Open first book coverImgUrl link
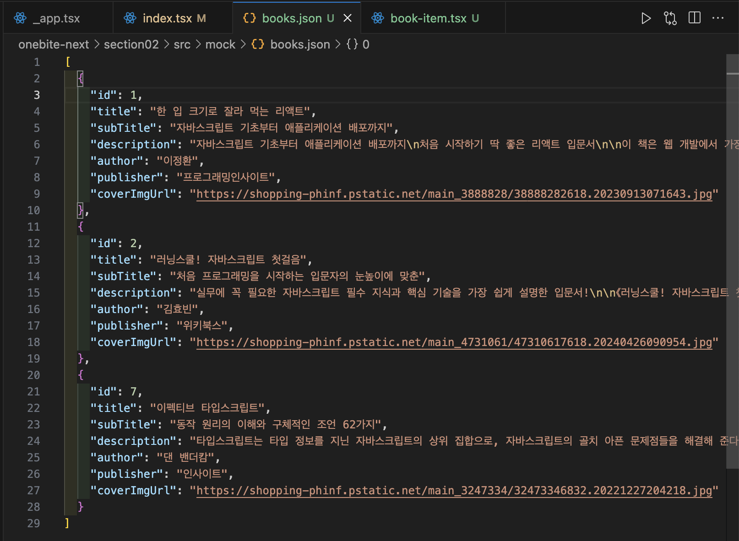Screen dimensions: 739x541 tap(454, 194)
